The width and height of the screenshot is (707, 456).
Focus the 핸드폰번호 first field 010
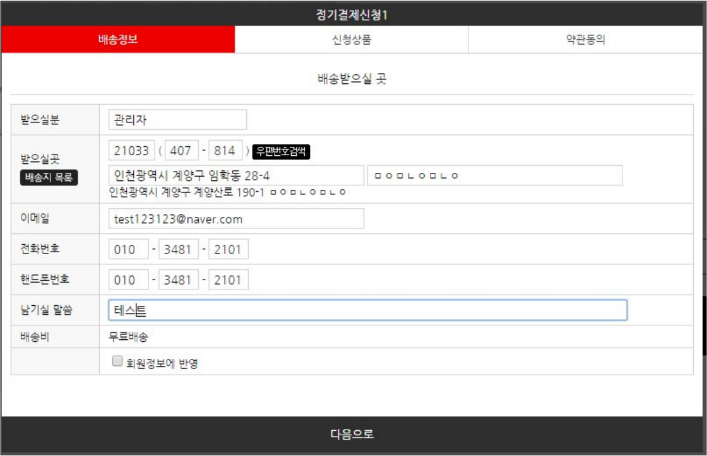129,279
